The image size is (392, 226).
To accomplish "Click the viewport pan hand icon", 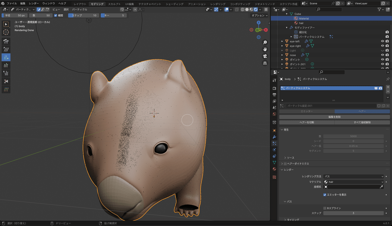I will pos(265,49).
